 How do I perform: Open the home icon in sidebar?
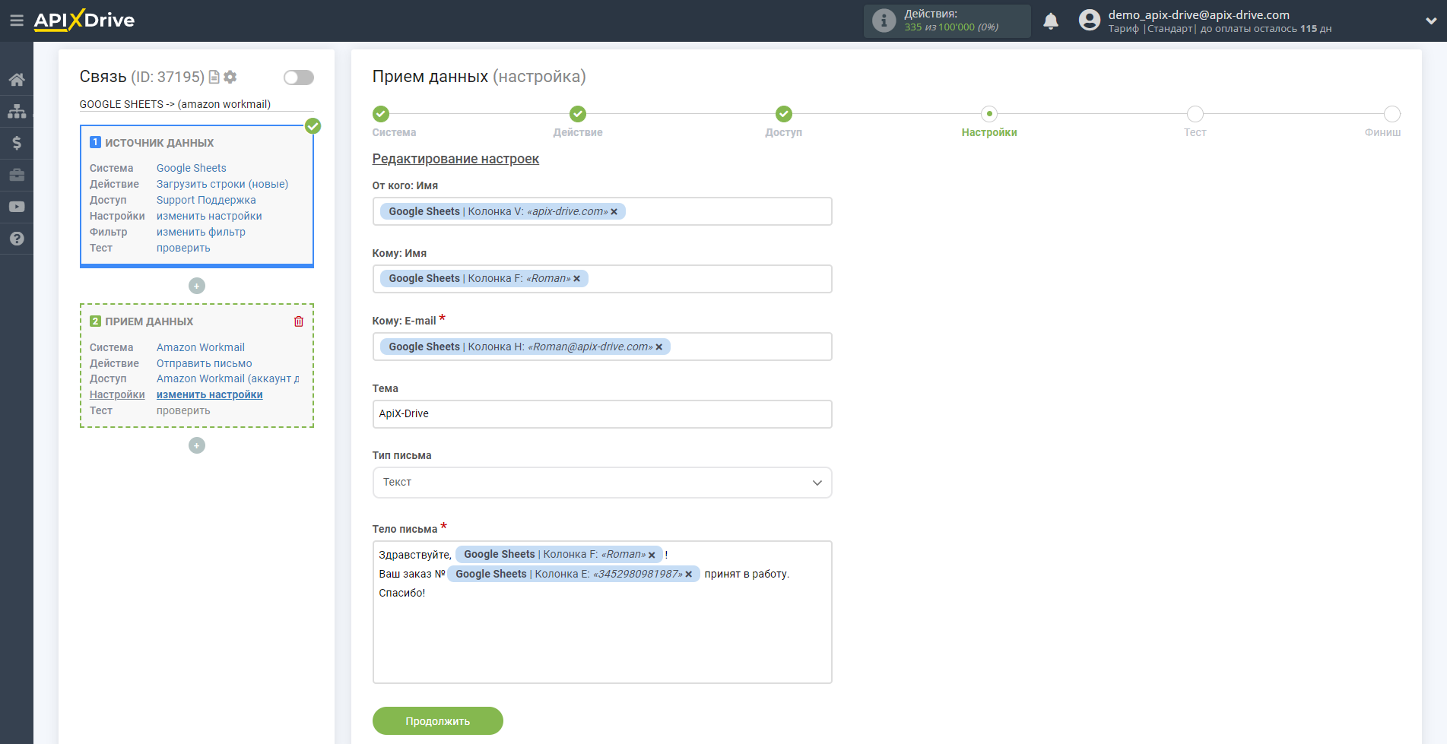(x=17, y=79)
